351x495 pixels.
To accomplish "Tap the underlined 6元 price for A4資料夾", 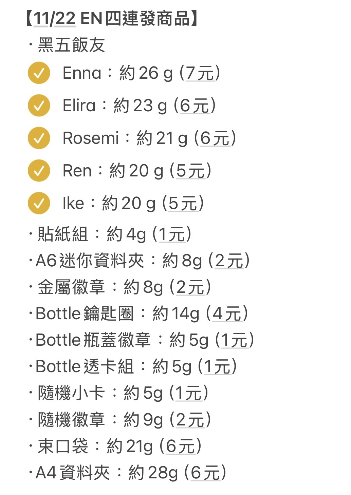I will (205, 473).
